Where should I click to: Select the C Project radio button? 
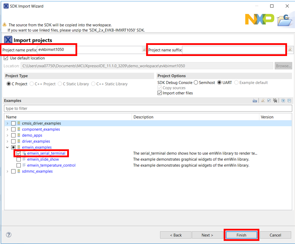coord(9,84)
